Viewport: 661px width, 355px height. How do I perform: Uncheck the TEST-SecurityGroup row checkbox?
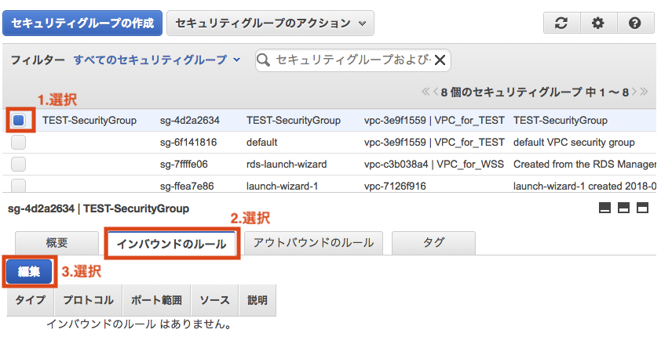click(x=19, y=121)
